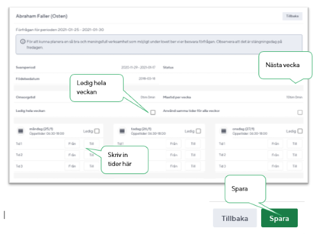Viewport: 320px width, 238px height.
Task: Check the 'Ledig hela veckan' checkbox
Action: [x=153, y=112]
